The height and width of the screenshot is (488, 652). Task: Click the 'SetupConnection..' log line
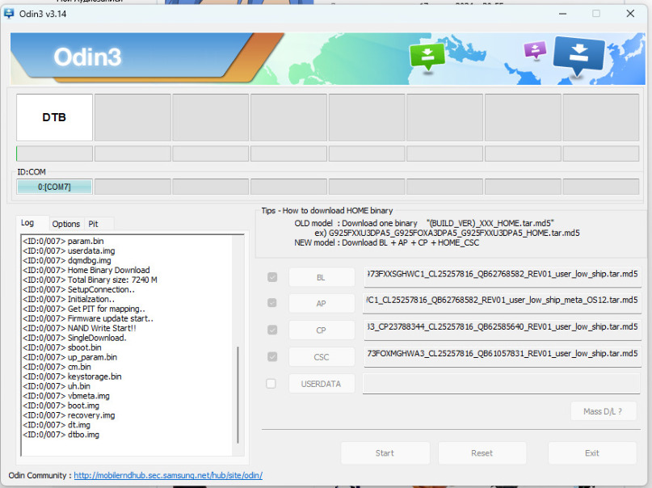(78, 289)
